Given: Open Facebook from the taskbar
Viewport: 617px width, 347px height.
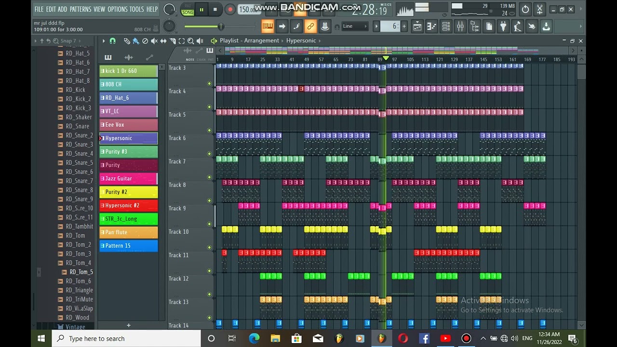Looking at the screenshot, I should pos(424,338).
